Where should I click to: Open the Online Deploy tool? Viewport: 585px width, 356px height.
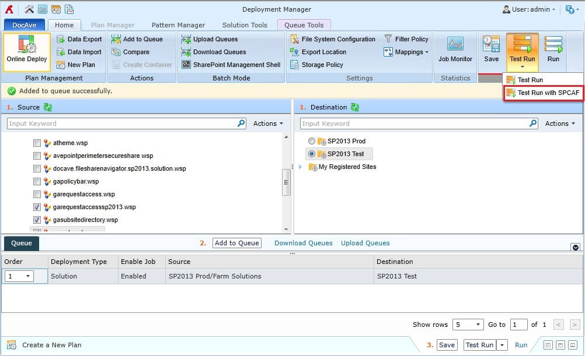26,52
